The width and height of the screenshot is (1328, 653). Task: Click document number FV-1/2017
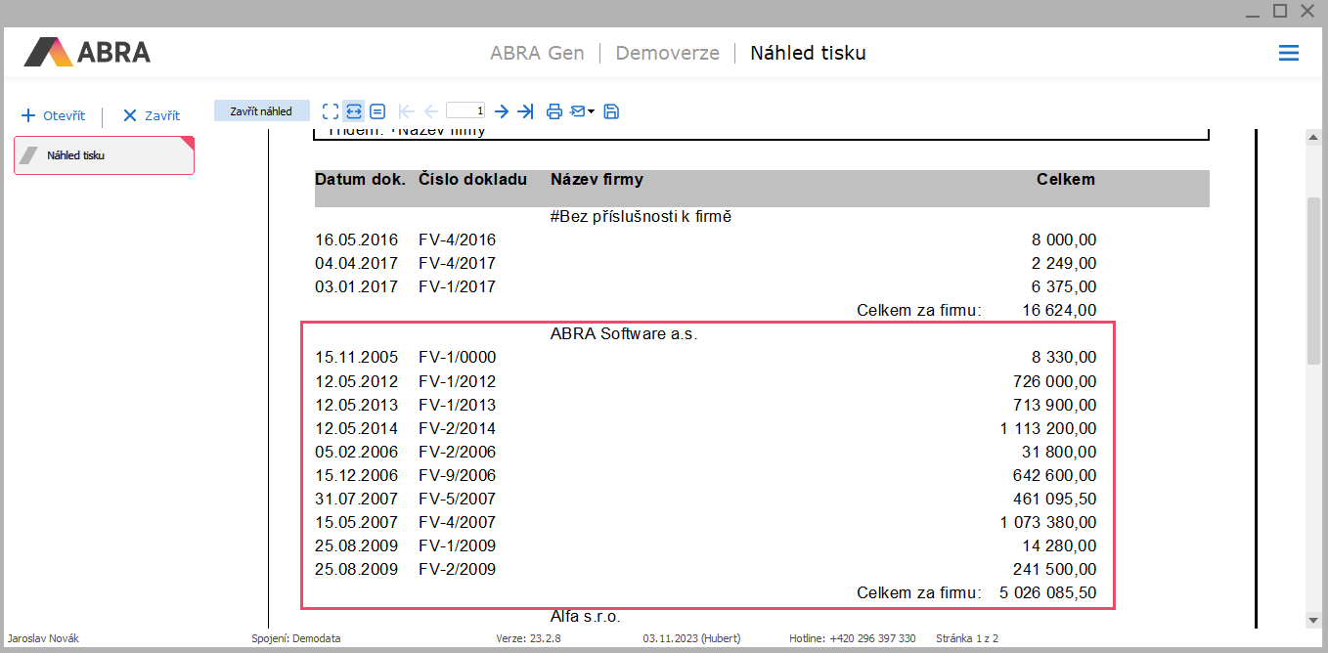pyautogui.click(x=457, y=286)
